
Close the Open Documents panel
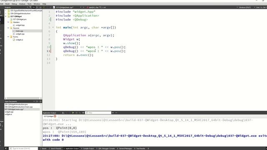[x=40, y=101]
